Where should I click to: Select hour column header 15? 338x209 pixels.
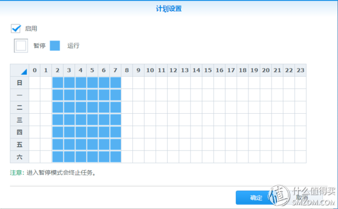point(208,70)
